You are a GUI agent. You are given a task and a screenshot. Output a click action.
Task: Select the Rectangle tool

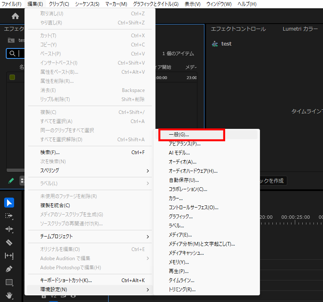click(9, 282)
